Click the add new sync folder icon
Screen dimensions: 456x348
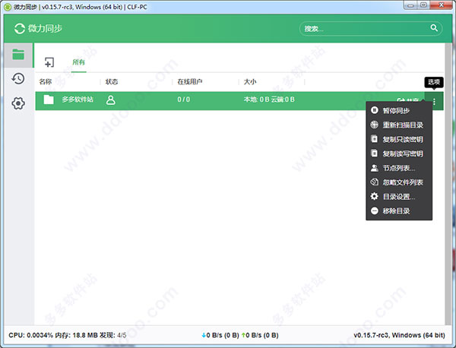pyautogui.click(x=49, y=62)
